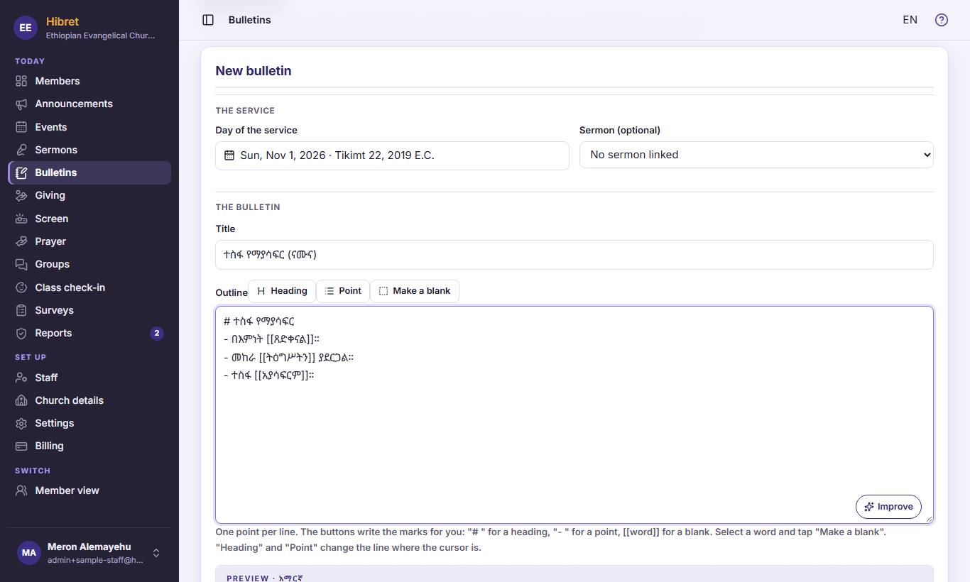
Task: Click the Billing card icon
Action: tap(21, 446)
